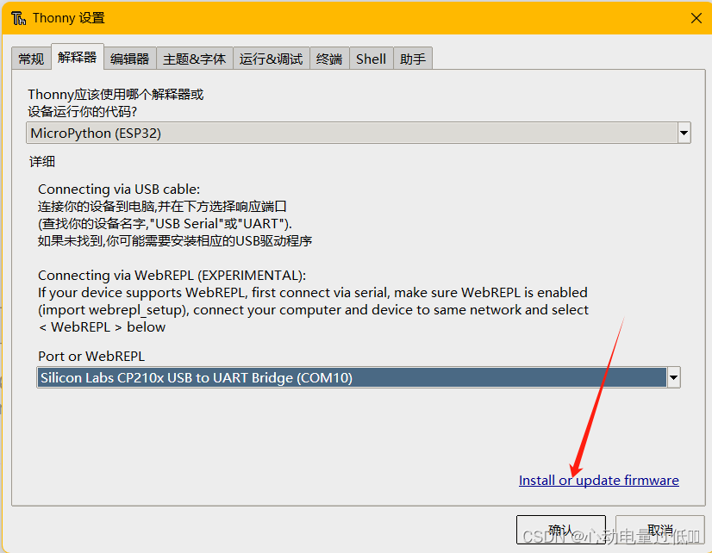Click the 'Thonny应该使用哪个解释器或' prompt text
The image size is (712, 553).
pos(116,95)
